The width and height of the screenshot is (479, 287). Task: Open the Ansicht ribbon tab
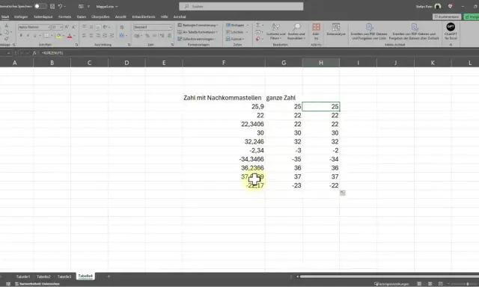[x=120, y=16]
